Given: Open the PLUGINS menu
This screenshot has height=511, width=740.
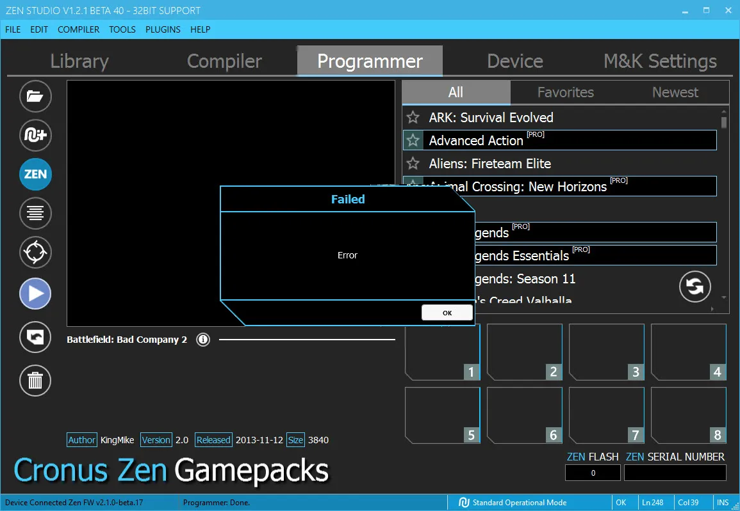Looking at the screenshot, I should click(163, 29).
